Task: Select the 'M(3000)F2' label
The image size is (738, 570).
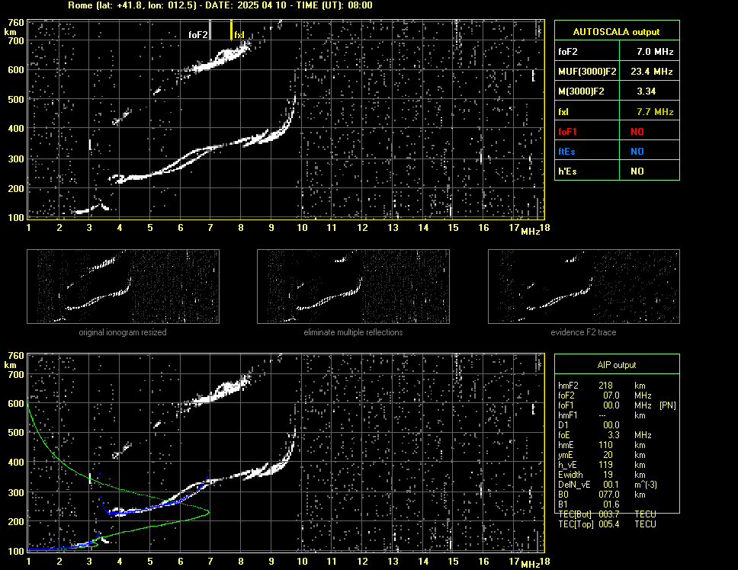Action: click(x=581, y=91)
